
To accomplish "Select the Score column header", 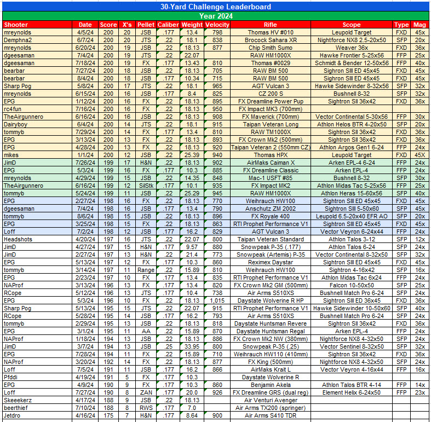I will [x=108, y=25].
